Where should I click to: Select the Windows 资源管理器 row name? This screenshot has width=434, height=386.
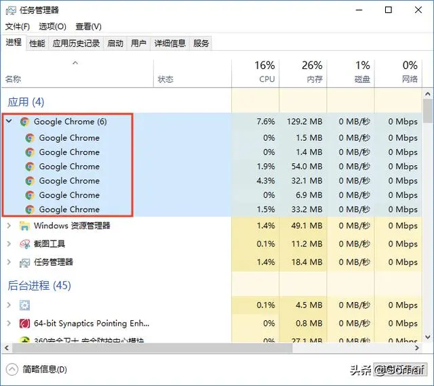click(x=72, y=226)
